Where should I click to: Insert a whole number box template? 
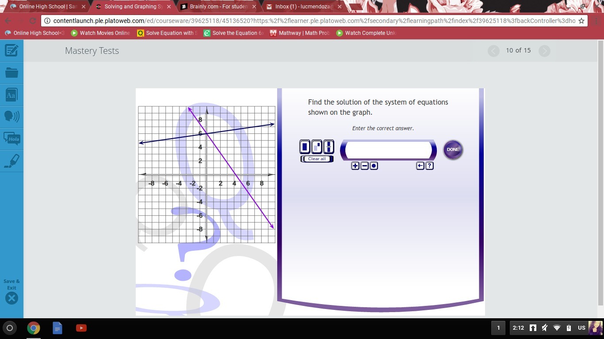point(305,147)
